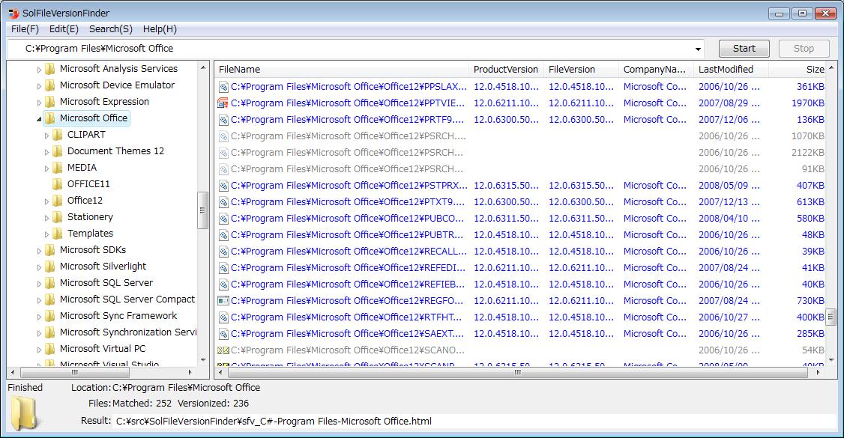Click the Microsoft SDKs folder icon
This screenshot has height=438, width=844.
pyautogui.click(x=50, y=250)
